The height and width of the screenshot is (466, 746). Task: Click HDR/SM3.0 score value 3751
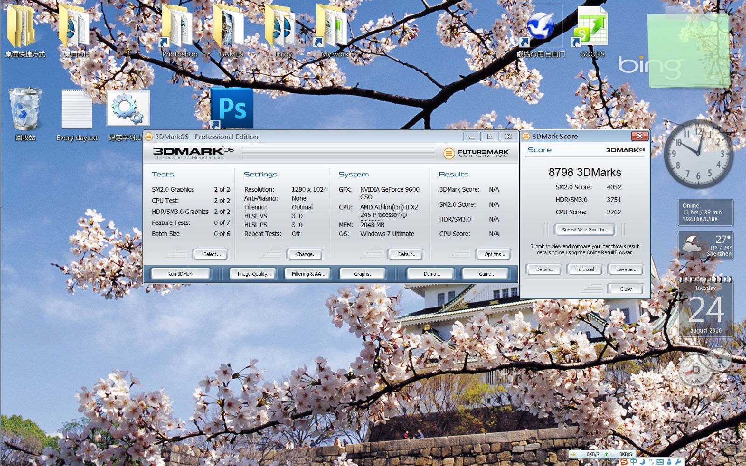tap(614, 200)
